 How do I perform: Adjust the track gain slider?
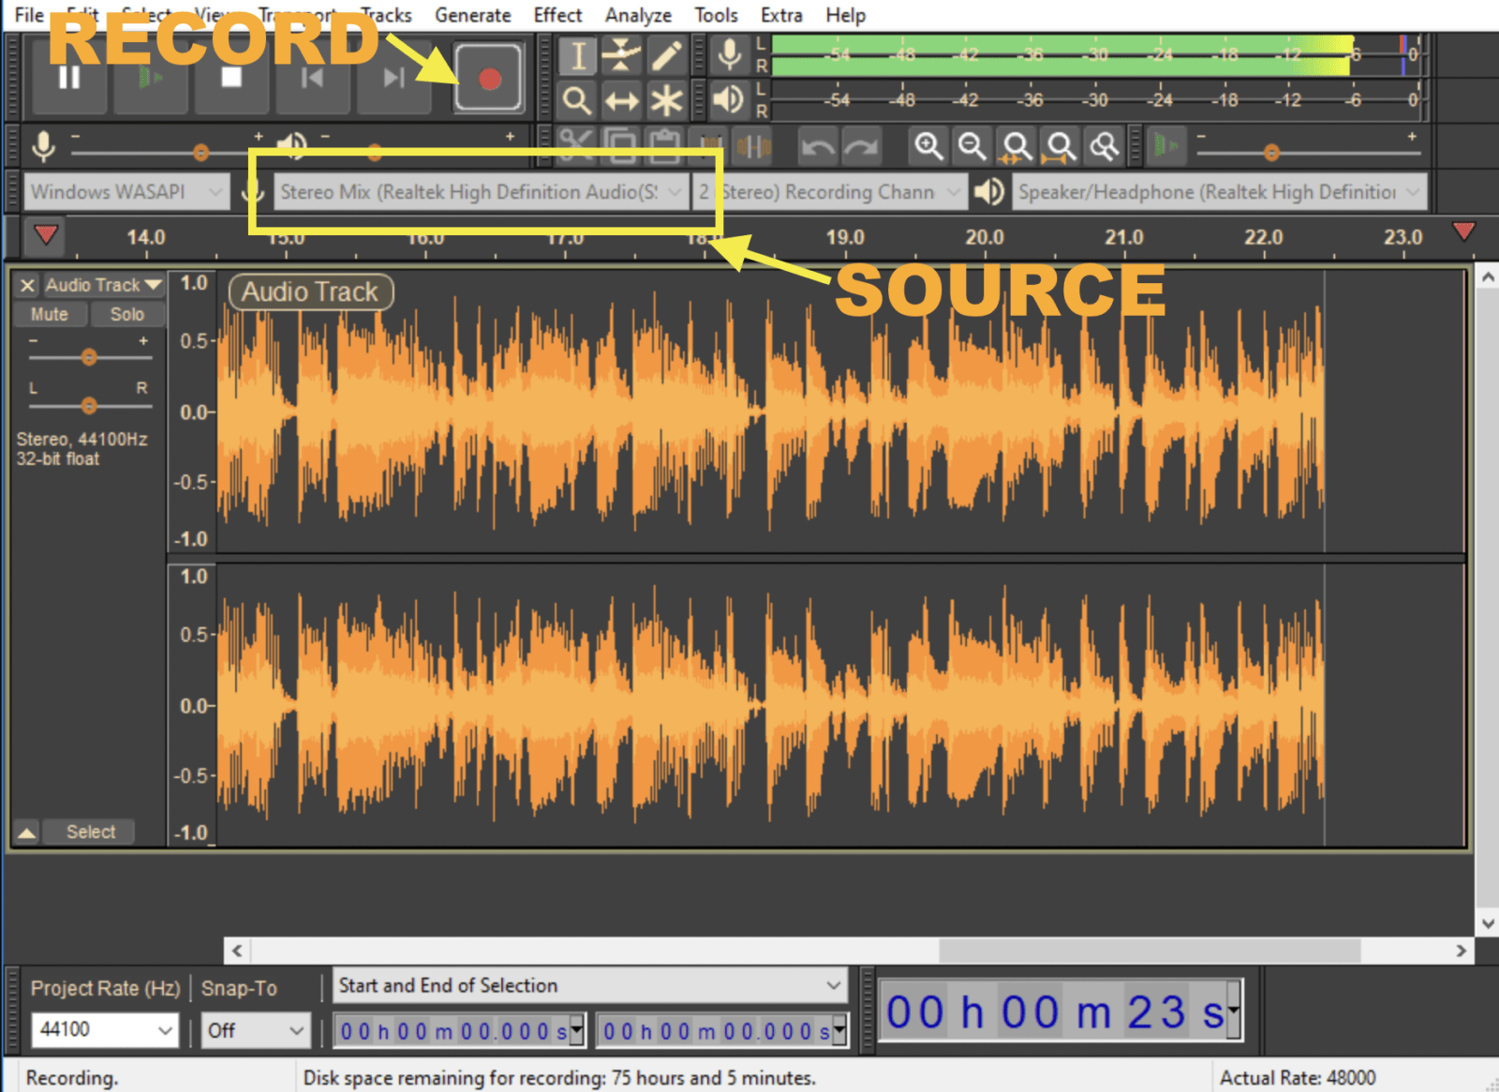pyautogui.click(x=90, y=357)
